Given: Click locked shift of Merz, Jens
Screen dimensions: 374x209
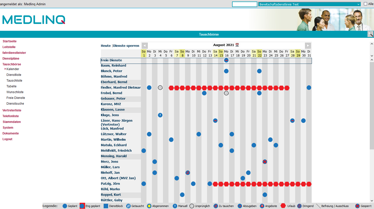Looking at the screenshot, I should point(265,162).
